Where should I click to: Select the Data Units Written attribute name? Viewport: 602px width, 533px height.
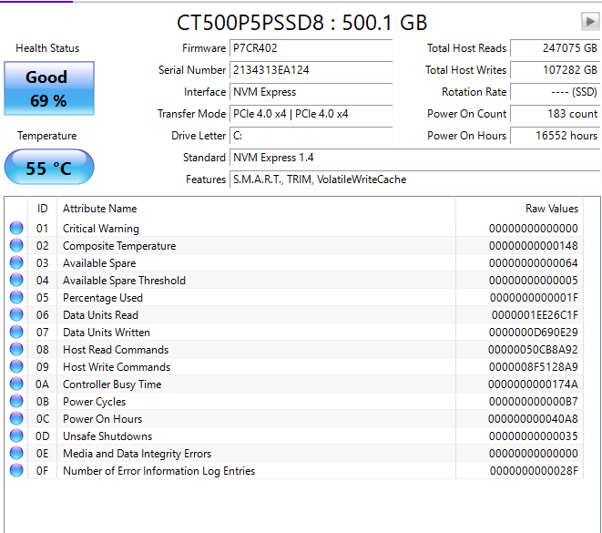107,333
